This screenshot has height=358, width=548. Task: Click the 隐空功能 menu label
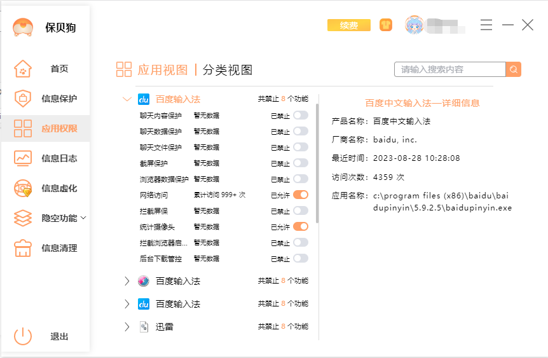pyautogui.click(x=59, y=218)
